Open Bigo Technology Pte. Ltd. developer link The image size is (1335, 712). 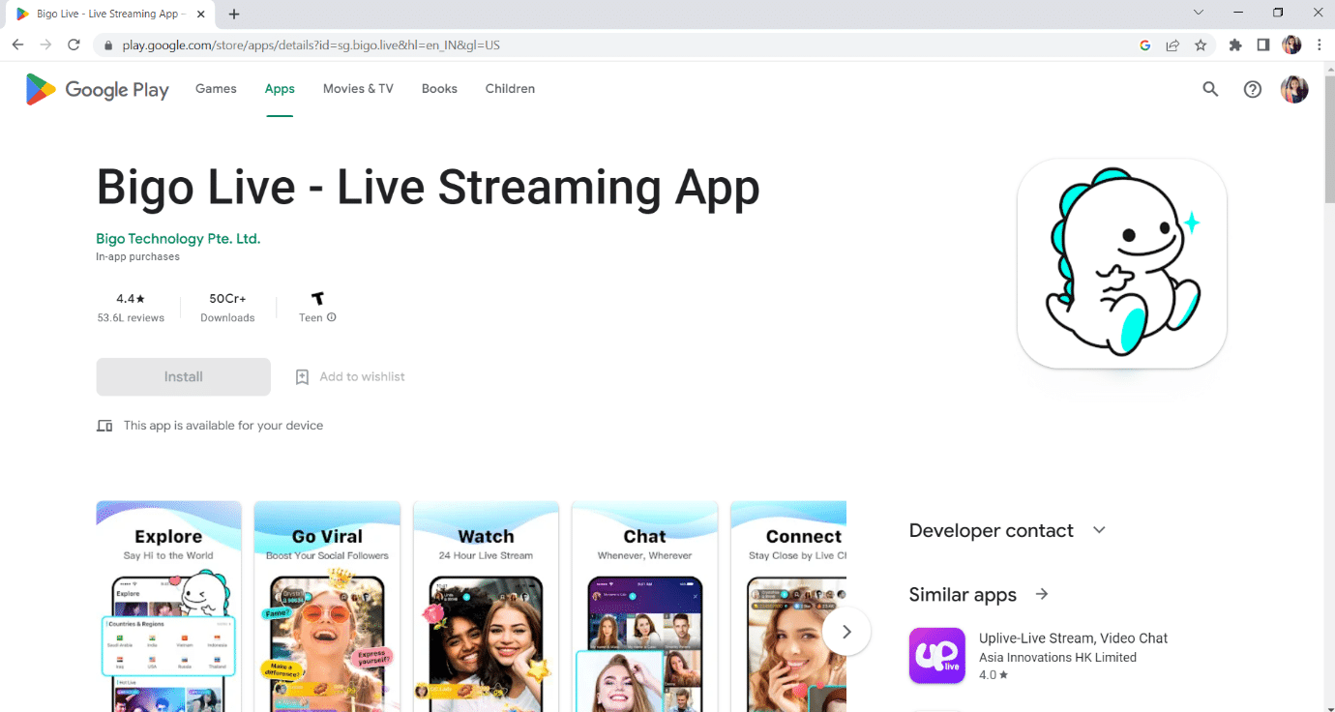tap(178, 238)
